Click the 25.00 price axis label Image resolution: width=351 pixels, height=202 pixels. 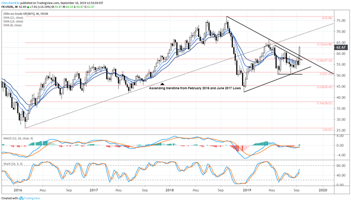(x=341, y=130)
